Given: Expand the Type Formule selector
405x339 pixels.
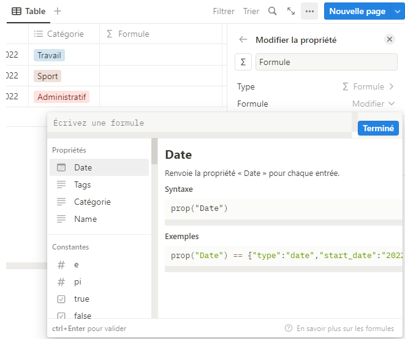Looking at the screenshot, I should point(369,86).
